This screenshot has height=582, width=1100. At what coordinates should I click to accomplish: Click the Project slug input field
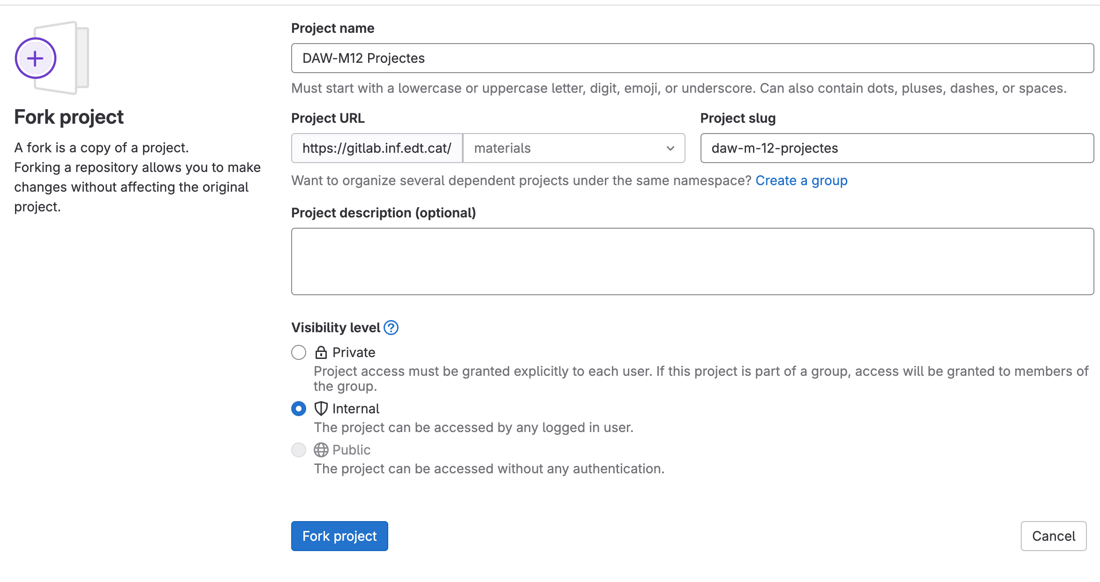[x=896, y=148]
